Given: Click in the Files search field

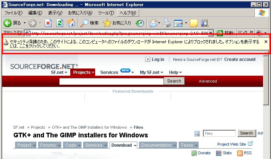Looking at the screenshot, I should pyautogui.click(x=219, y=133).
